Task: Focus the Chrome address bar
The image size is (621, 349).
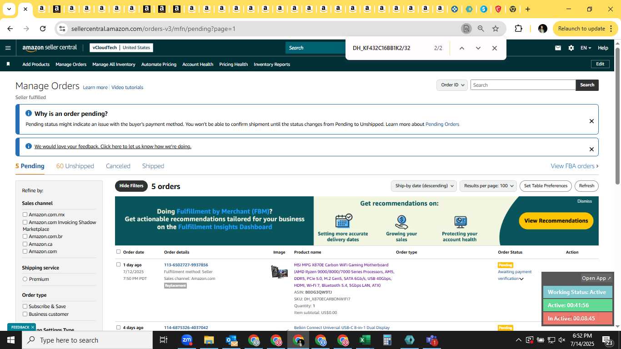Action: (x=264, y=29)
